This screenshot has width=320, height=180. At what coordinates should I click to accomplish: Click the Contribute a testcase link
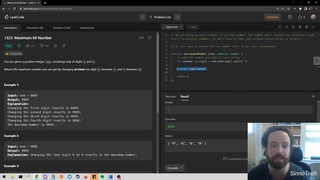235,159
